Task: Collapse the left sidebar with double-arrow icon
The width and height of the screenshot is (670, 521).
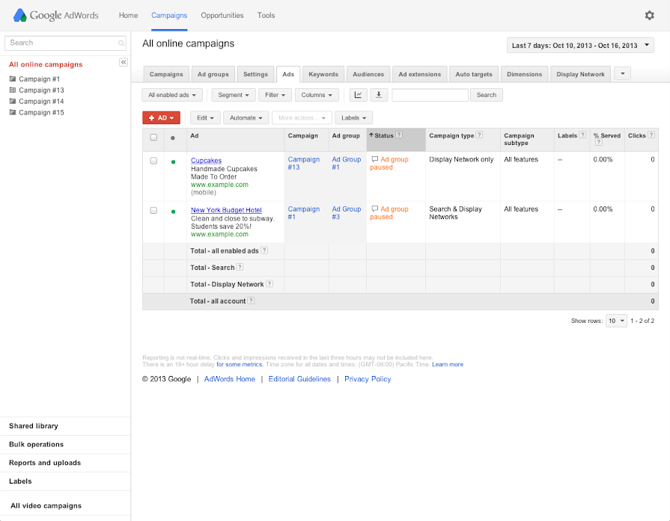Action: point(124,63)
